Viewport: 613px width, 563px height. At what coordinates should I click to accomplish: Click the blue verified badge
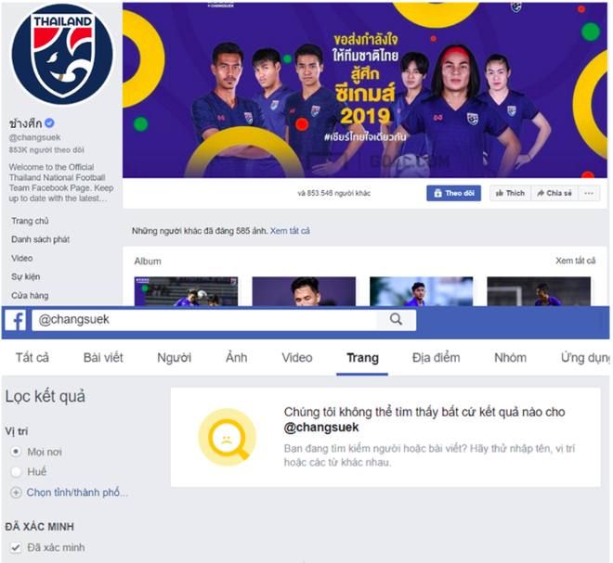pos(49,123)
